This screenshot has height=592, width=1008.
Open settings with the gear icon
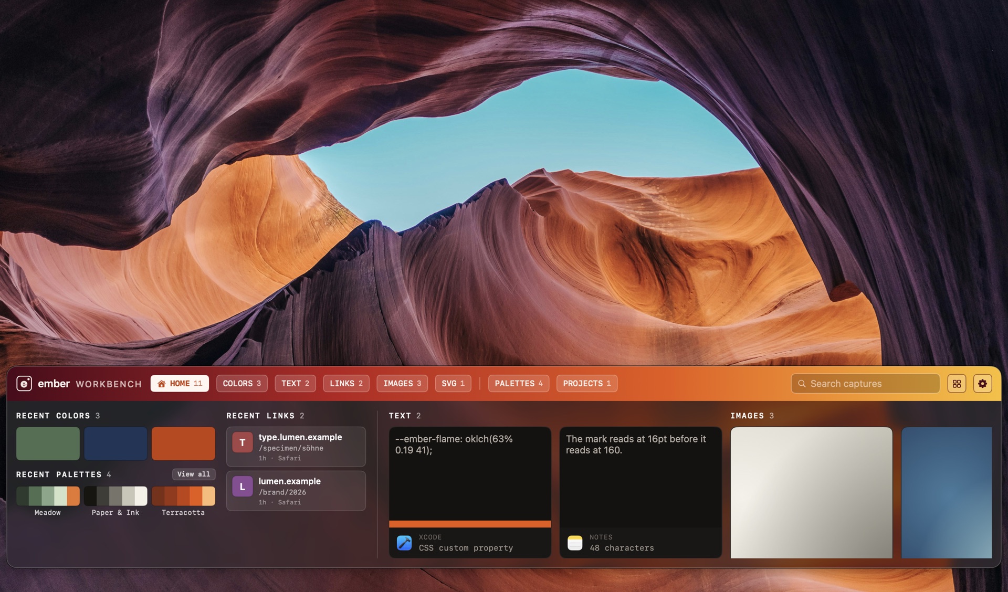(982, 384)
